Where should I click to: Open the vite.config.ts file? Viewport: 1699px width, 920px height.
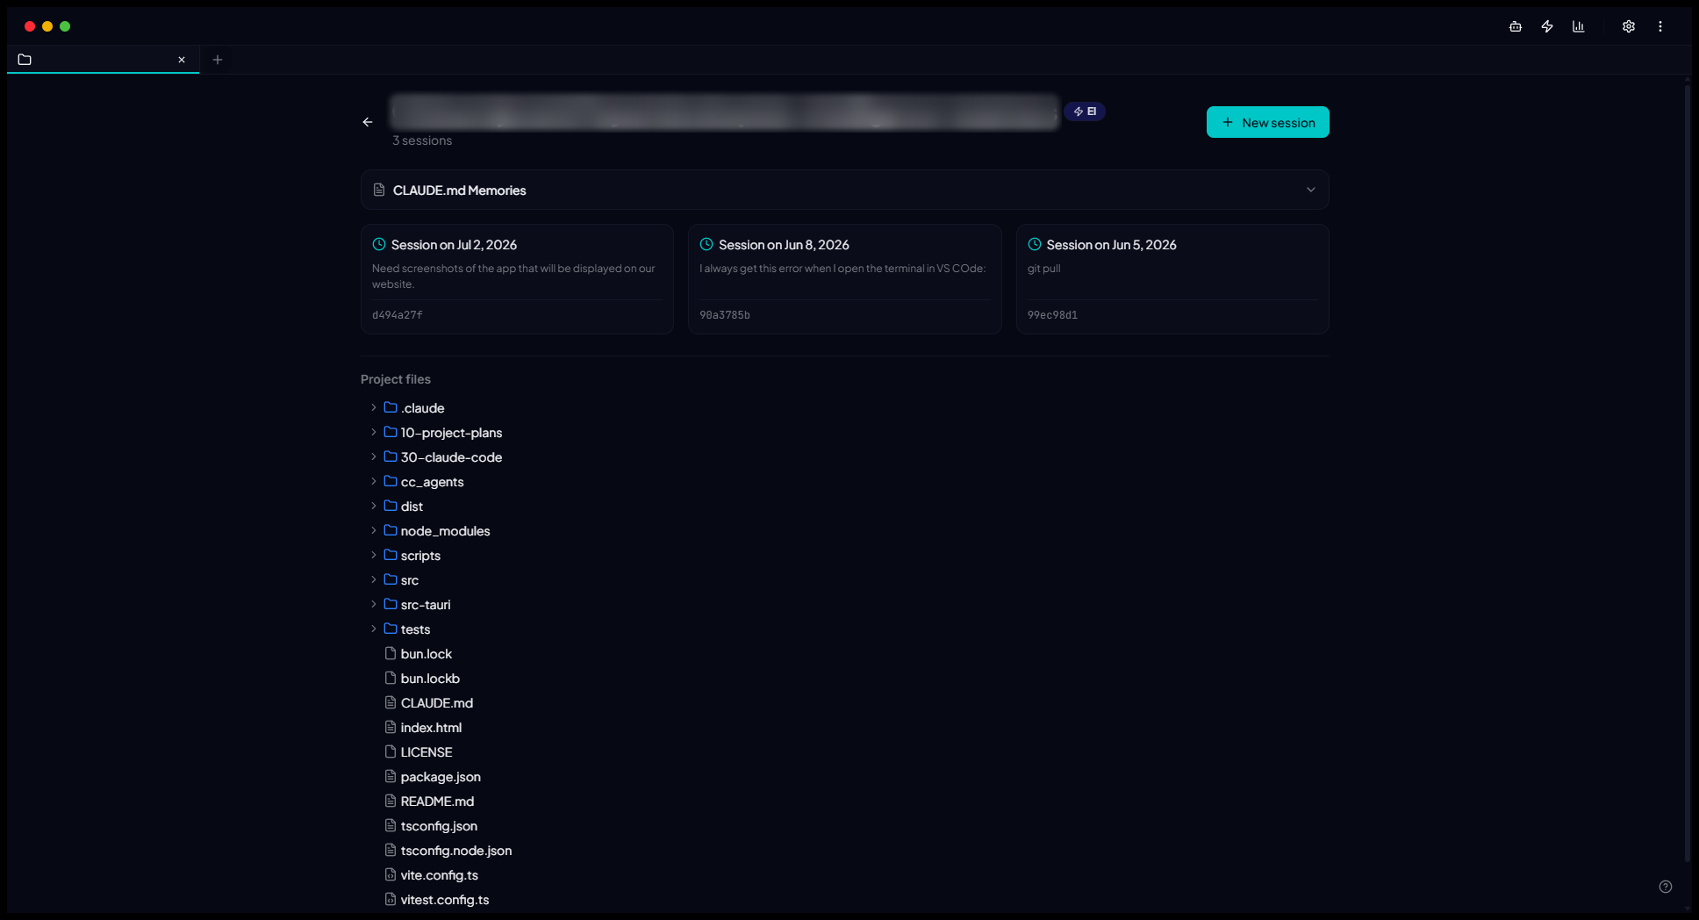pyautogui.click(x=439, y=875)
